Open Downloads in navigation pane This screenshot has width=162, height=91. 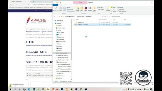coord(61,39)
